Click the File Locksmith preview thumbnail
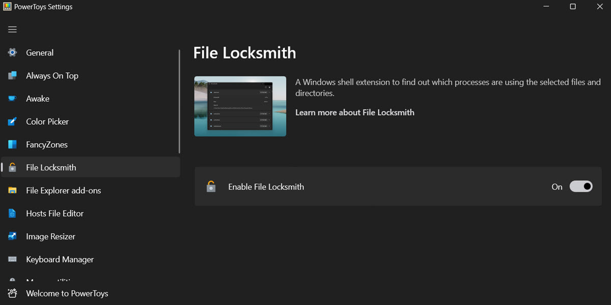 tap(240, 106)
